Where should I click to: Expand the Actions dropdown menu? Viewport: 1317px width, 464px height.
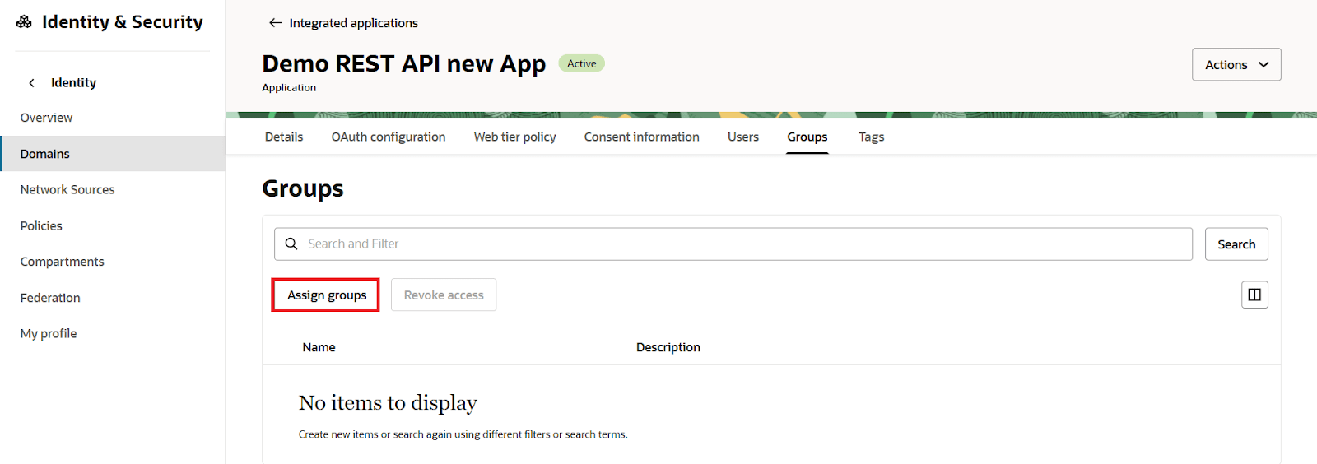tap(1236, 64)
